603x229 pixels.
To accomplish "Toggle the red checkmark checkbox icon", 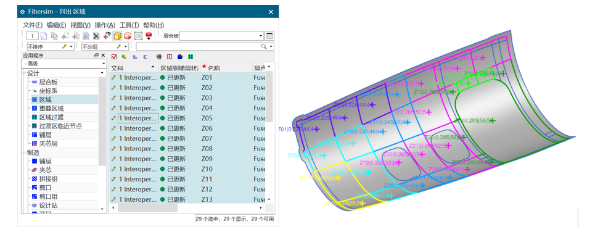I will (114, 57).
